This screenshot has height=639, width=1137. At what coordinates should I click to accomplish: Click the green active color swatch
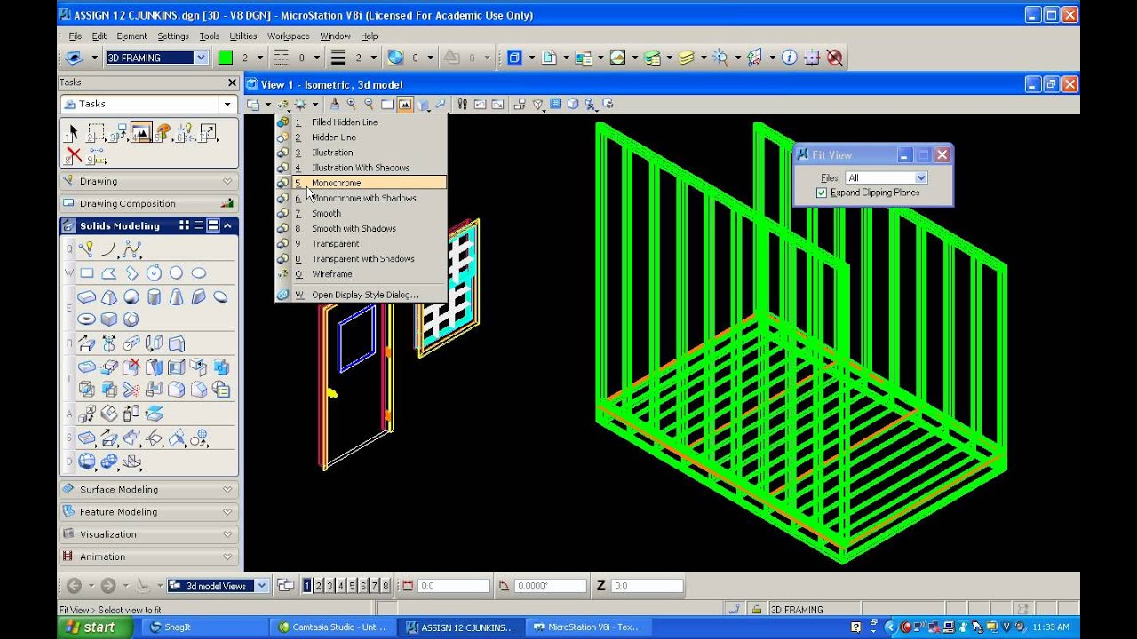tap(226, 58)
